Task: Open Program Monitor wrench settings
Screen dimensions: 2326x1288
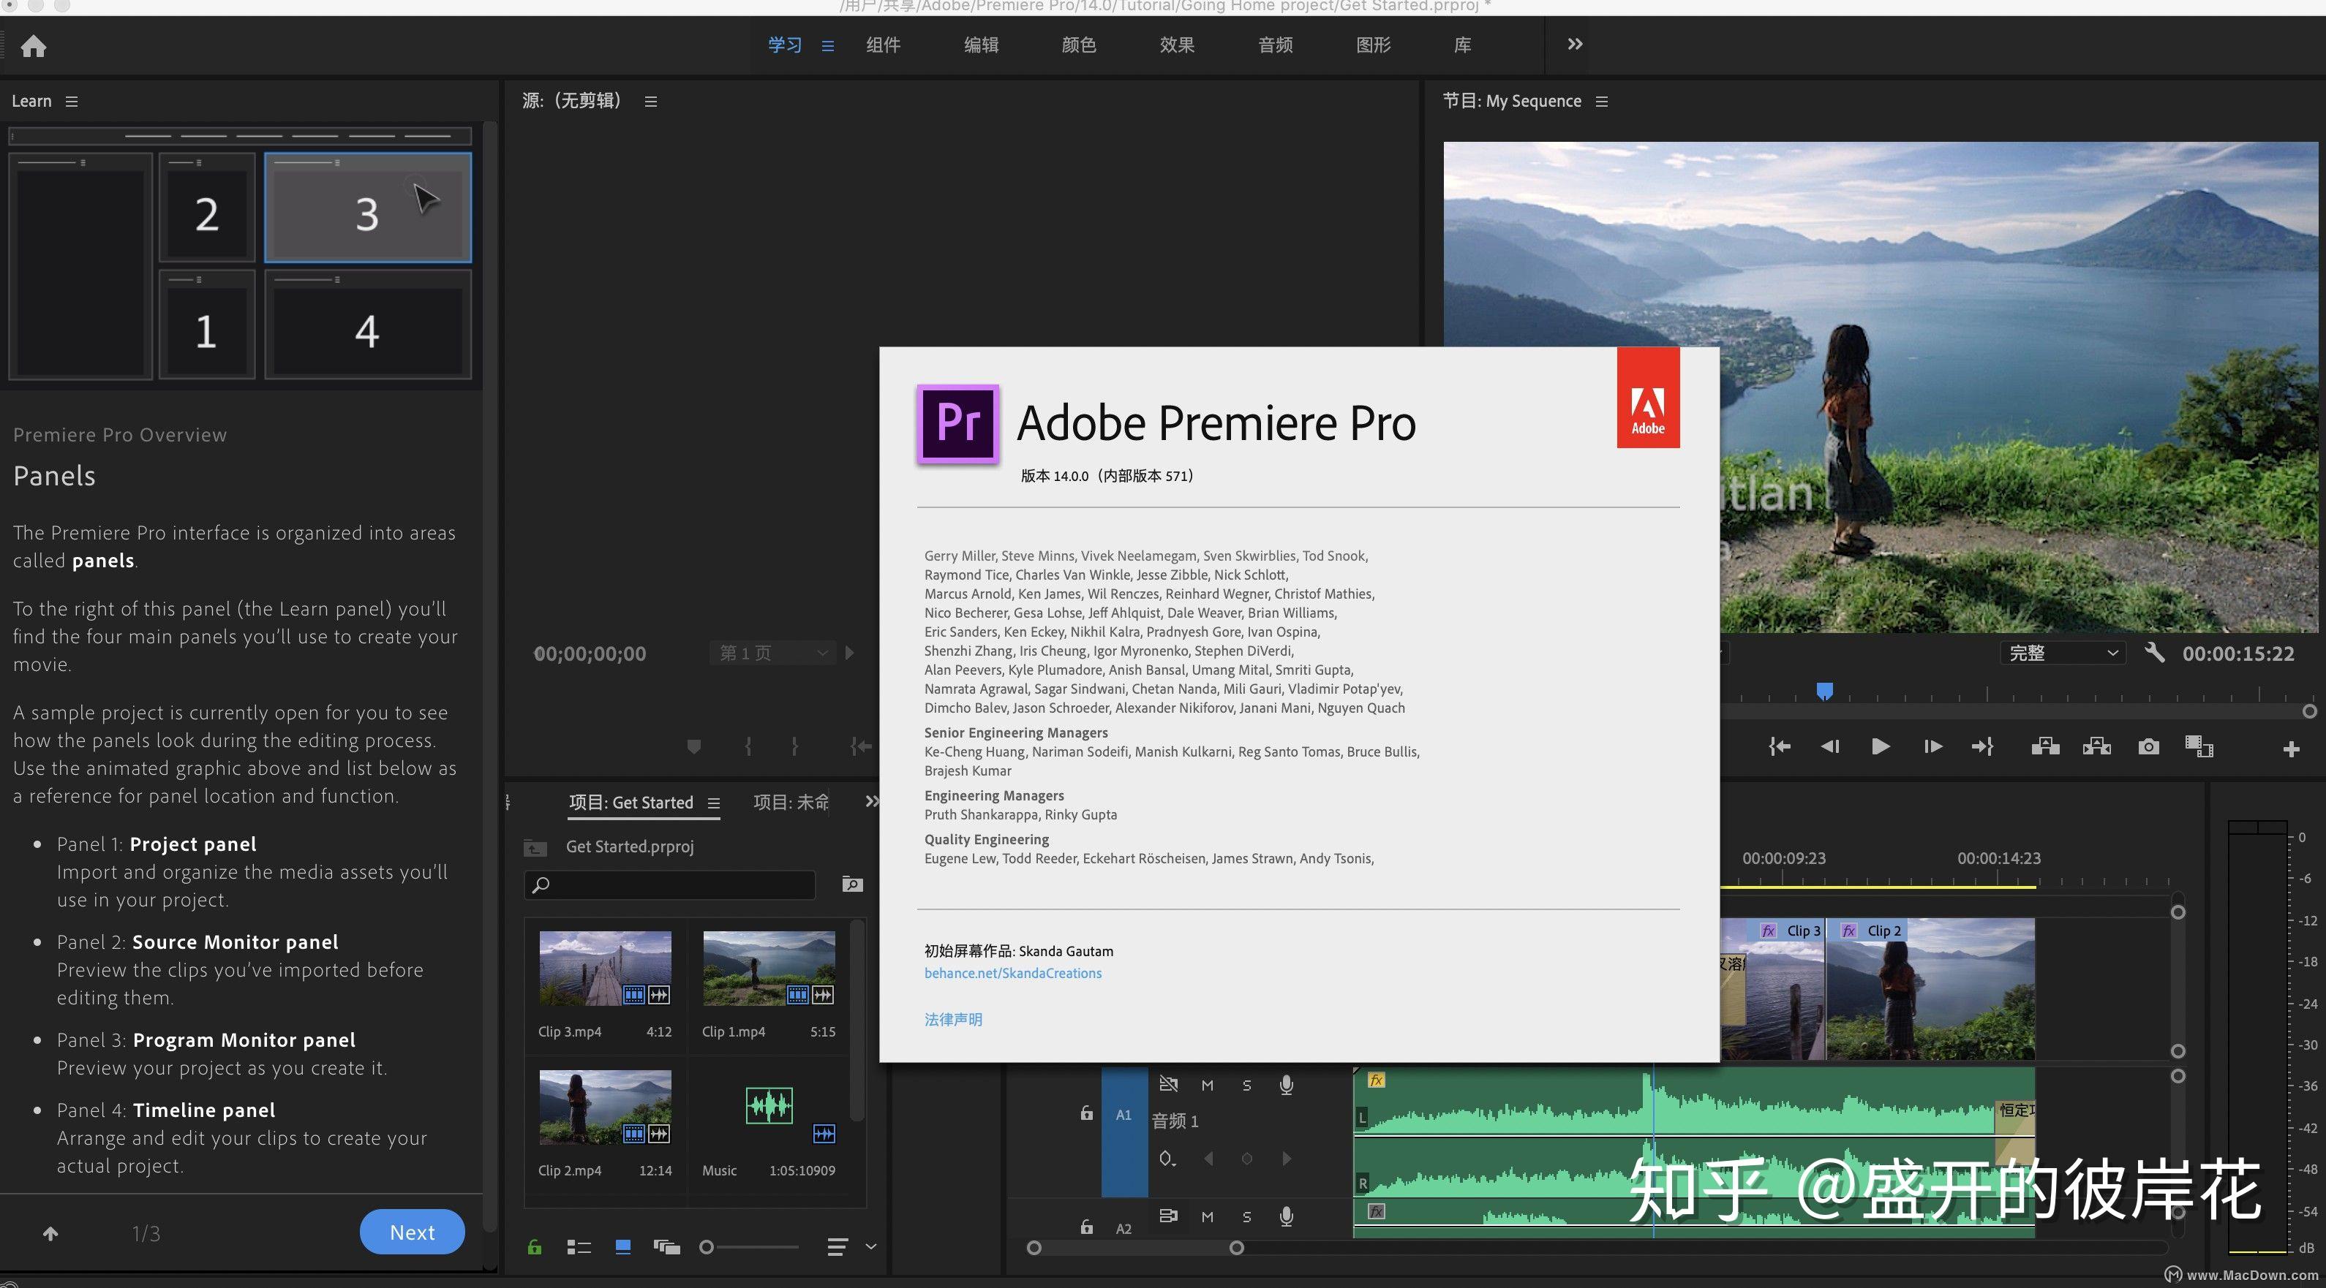Action: click(2154, 653)
